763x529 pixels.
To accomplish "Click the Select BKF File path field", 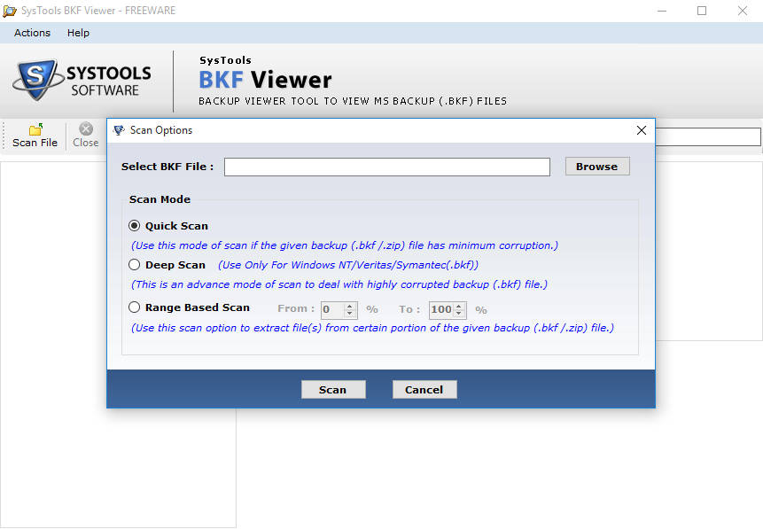I will pyautogui.click(x=387, y=167).
